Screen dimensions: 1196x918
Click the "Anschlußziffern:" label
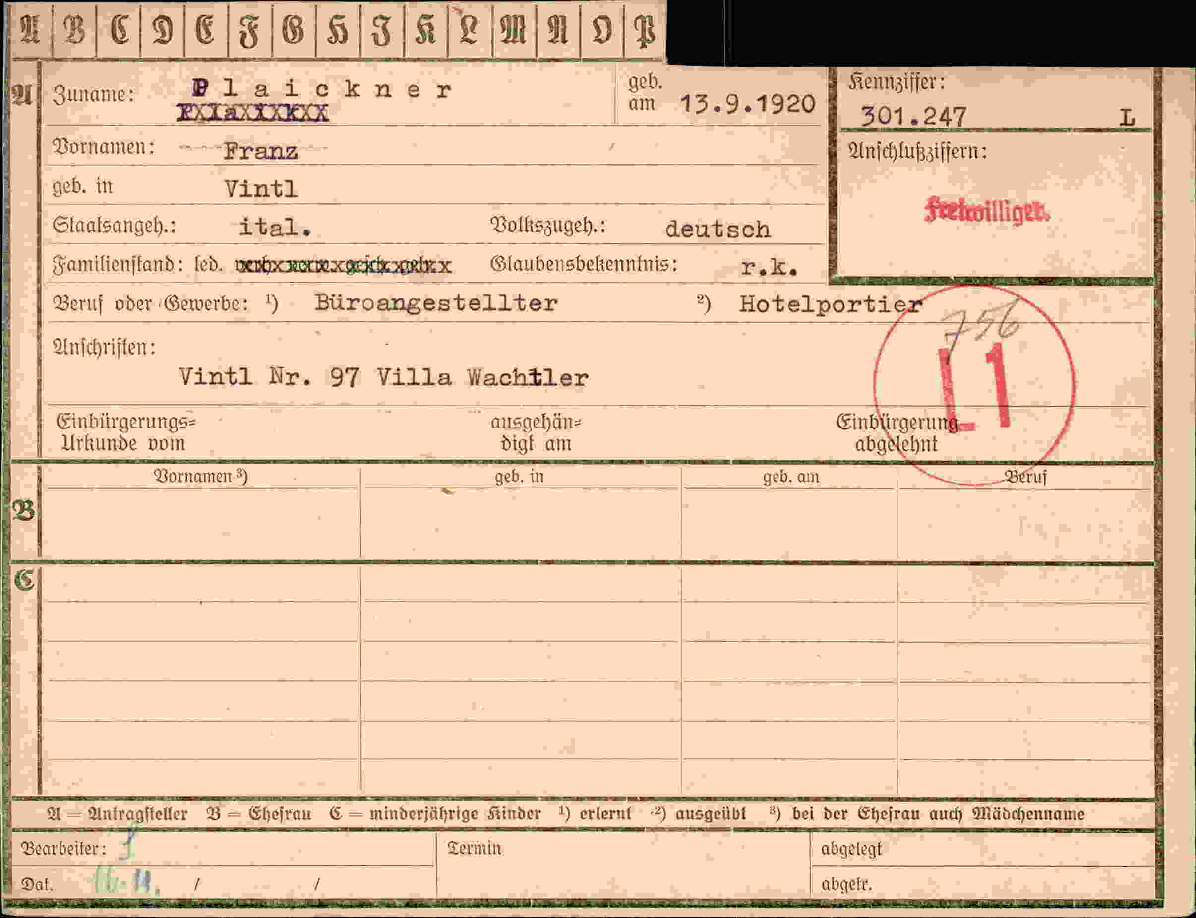[x=918, y=151]
